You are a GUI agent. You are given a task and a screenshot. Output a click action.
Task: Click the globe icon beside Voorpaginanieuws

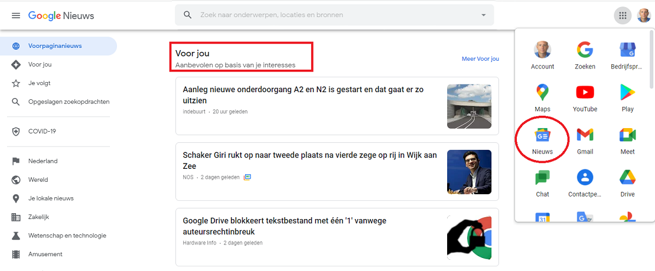(x=16, y=46)
